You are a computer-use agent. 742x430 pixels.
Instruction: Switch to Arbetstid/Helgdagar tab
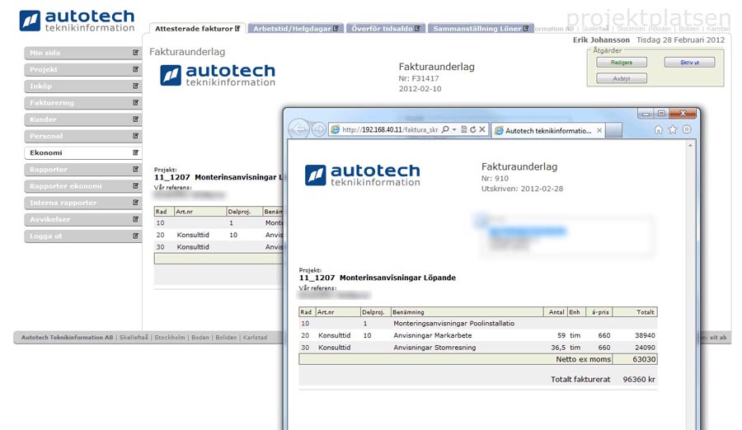point(295,28)
